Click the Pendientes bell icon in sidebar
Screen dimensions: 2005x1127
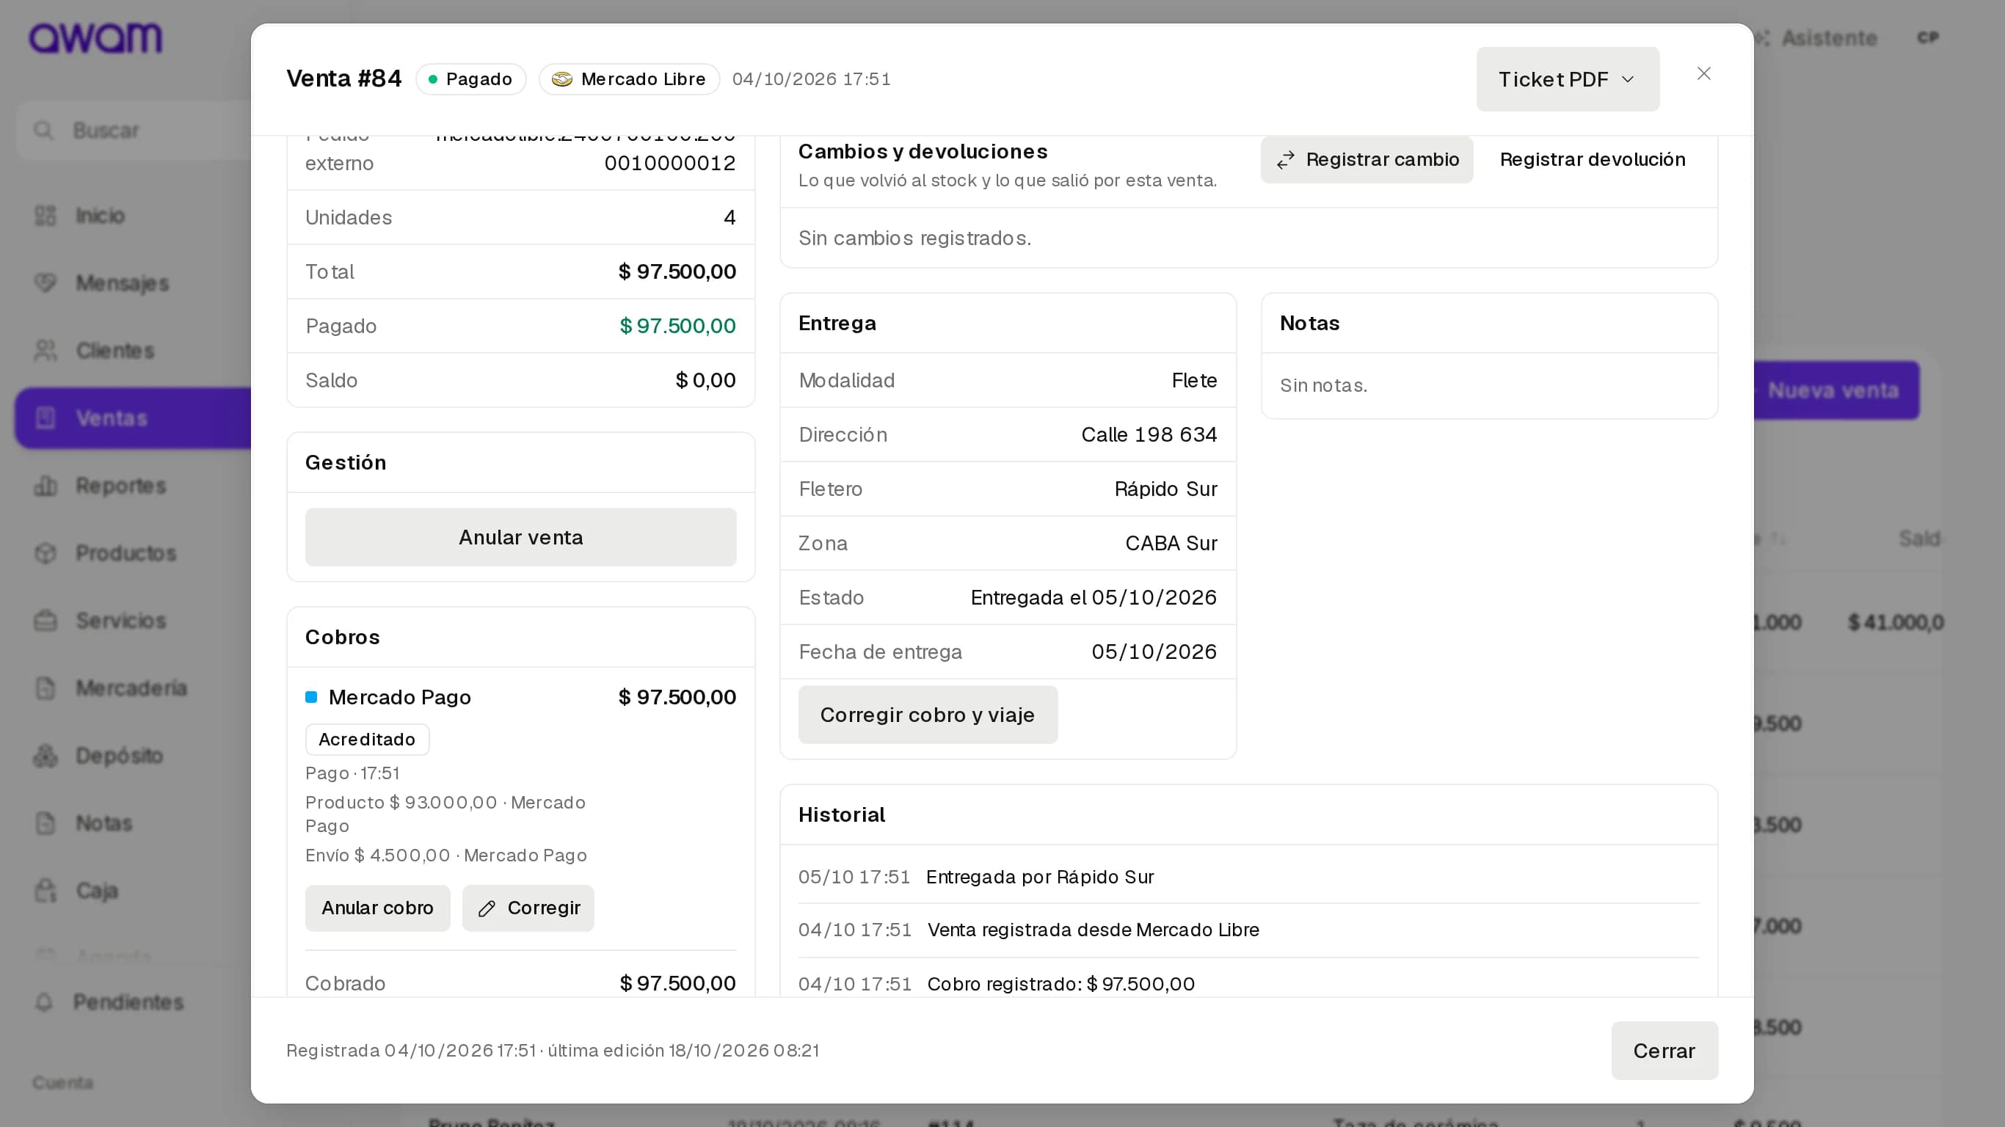(44, 1002)
